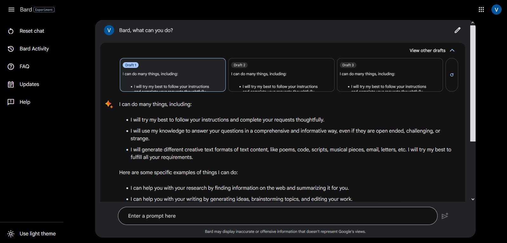Click the Bard logo text

coord(26,10)
